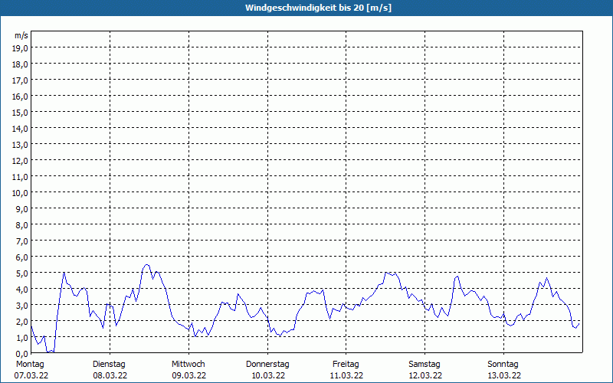Viewport: 613px width, 383px height.
Task: Click the 15,0 y-axis value
Action: click(x=21, y=112)
